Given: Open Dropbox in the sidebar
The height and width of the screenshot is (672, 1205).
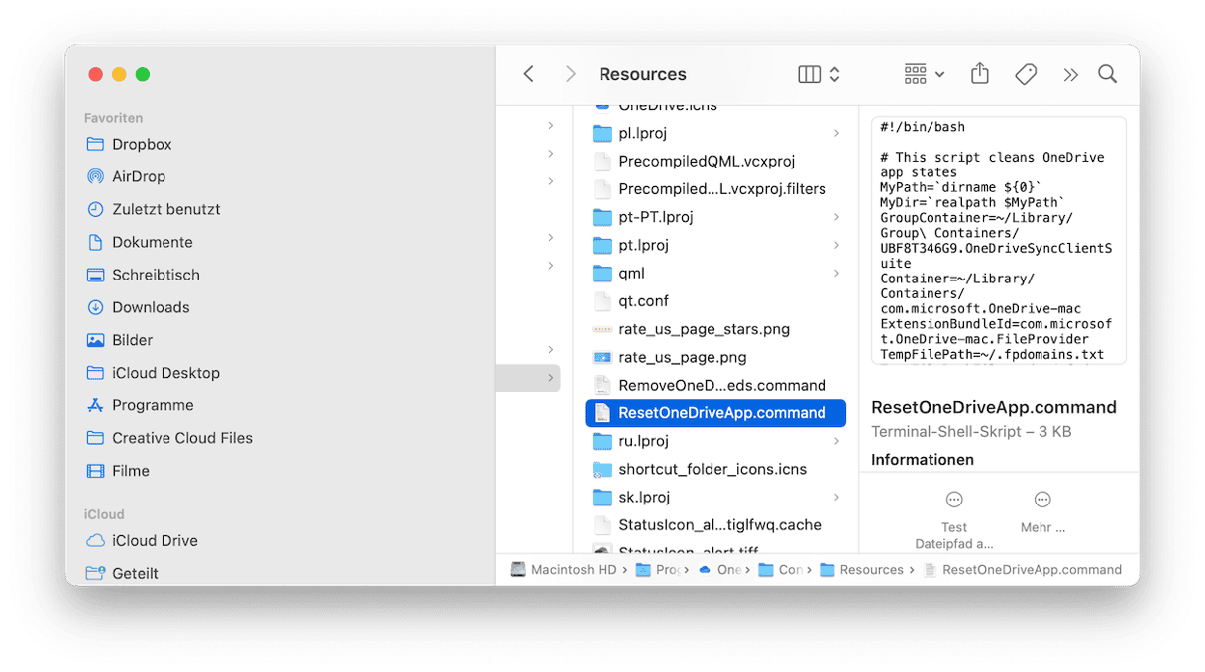Looking at the screenshot, I should pyautogui.click(x=142, y=144).
